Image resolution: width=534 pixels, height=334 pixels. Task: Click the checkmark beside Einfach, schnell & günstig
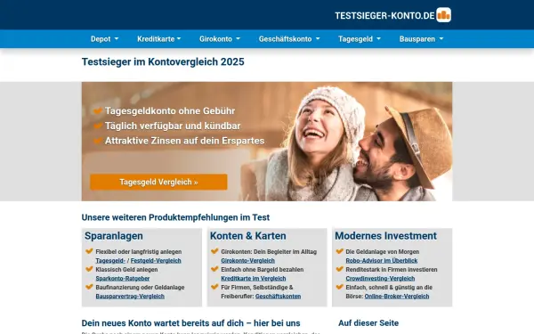pyautogui.click(x=340, y=287)
